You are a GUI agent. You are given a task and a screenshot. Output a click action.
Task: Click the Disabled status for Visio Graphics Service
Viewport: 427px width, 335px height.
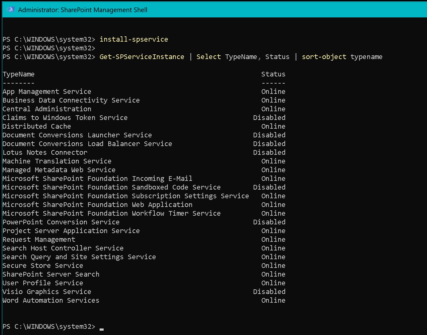pyautogui.click(x=269, y=292)
